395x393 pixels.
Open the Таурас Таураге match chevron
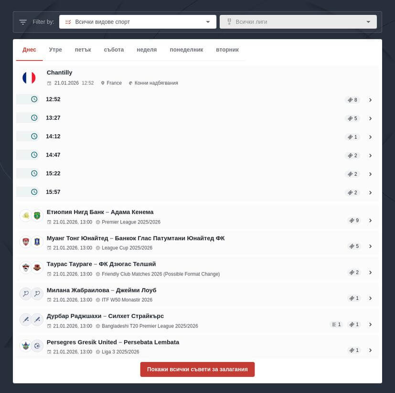(x=370, y=273)
